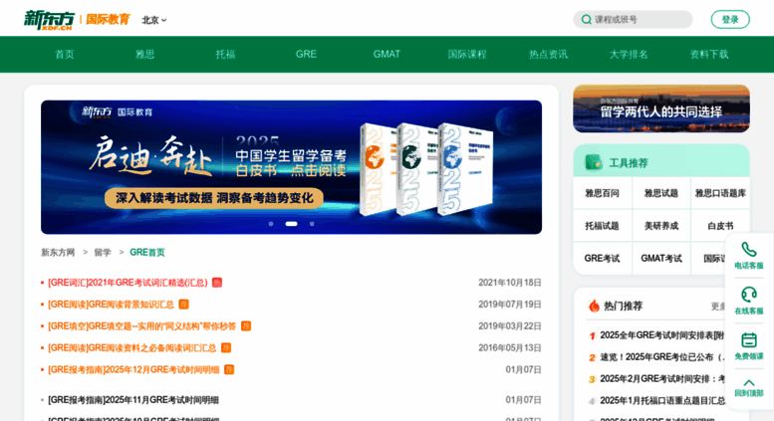Viewport: 774px width, 421px height.
Task: Click the search magnifier icon
Action: 586,20
